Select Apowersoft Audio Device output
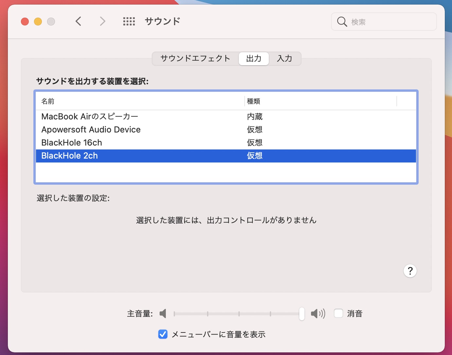The height and width of the screenshot is (355, 452). [91, 130]
